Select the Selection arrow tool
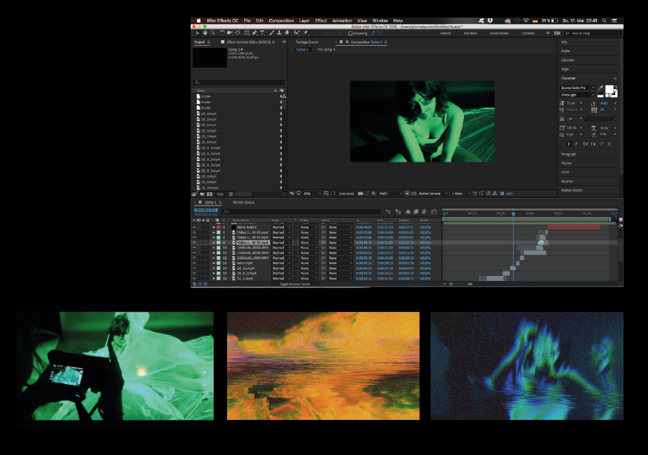The height and width of the screenshot is (455, 648). click(198, 33)
